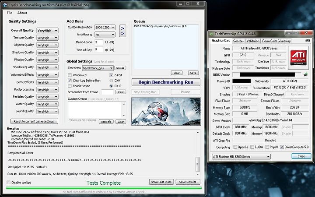Uncheck Clear Log Before Run
Image resolution: width=315 pixels, height=197 pixels.
click(70, 81)
